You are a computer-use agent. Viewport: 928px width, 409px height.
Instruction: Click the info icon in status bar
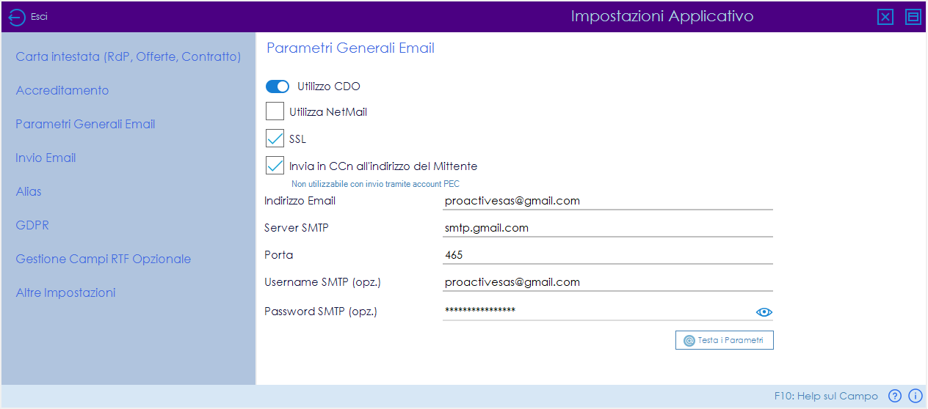click(915, 396)
